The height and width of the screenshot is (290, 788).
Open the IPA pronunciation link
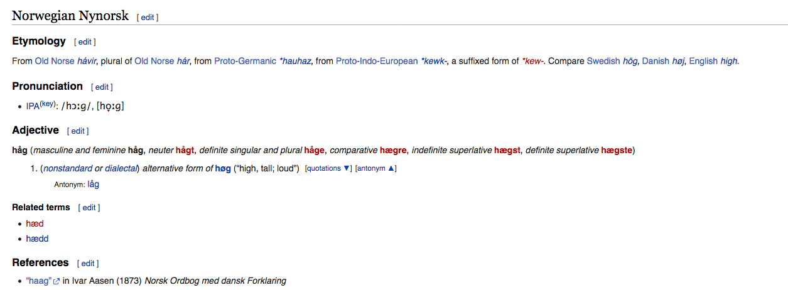click(x=33, y=107)
